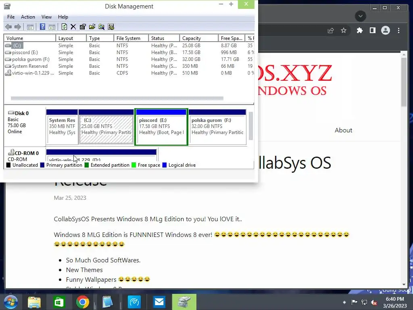Toggle the Show/Hide Action Pane toolbar icon
Image resolution: width=413 pixels, height=310 pixels.
click(x=52, y=27)
